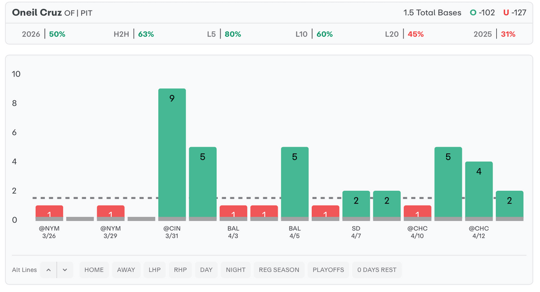Select the 2026 season 50% split

[44, 34]
